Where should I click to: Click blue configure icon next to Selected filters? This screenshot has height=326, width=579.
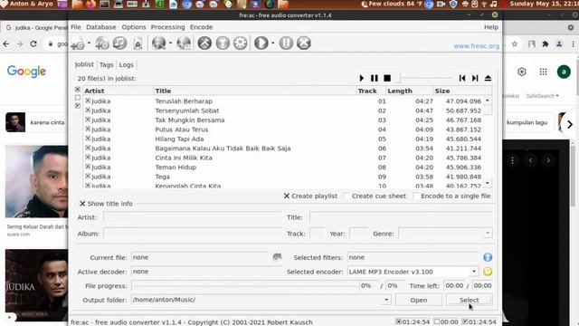488,257
